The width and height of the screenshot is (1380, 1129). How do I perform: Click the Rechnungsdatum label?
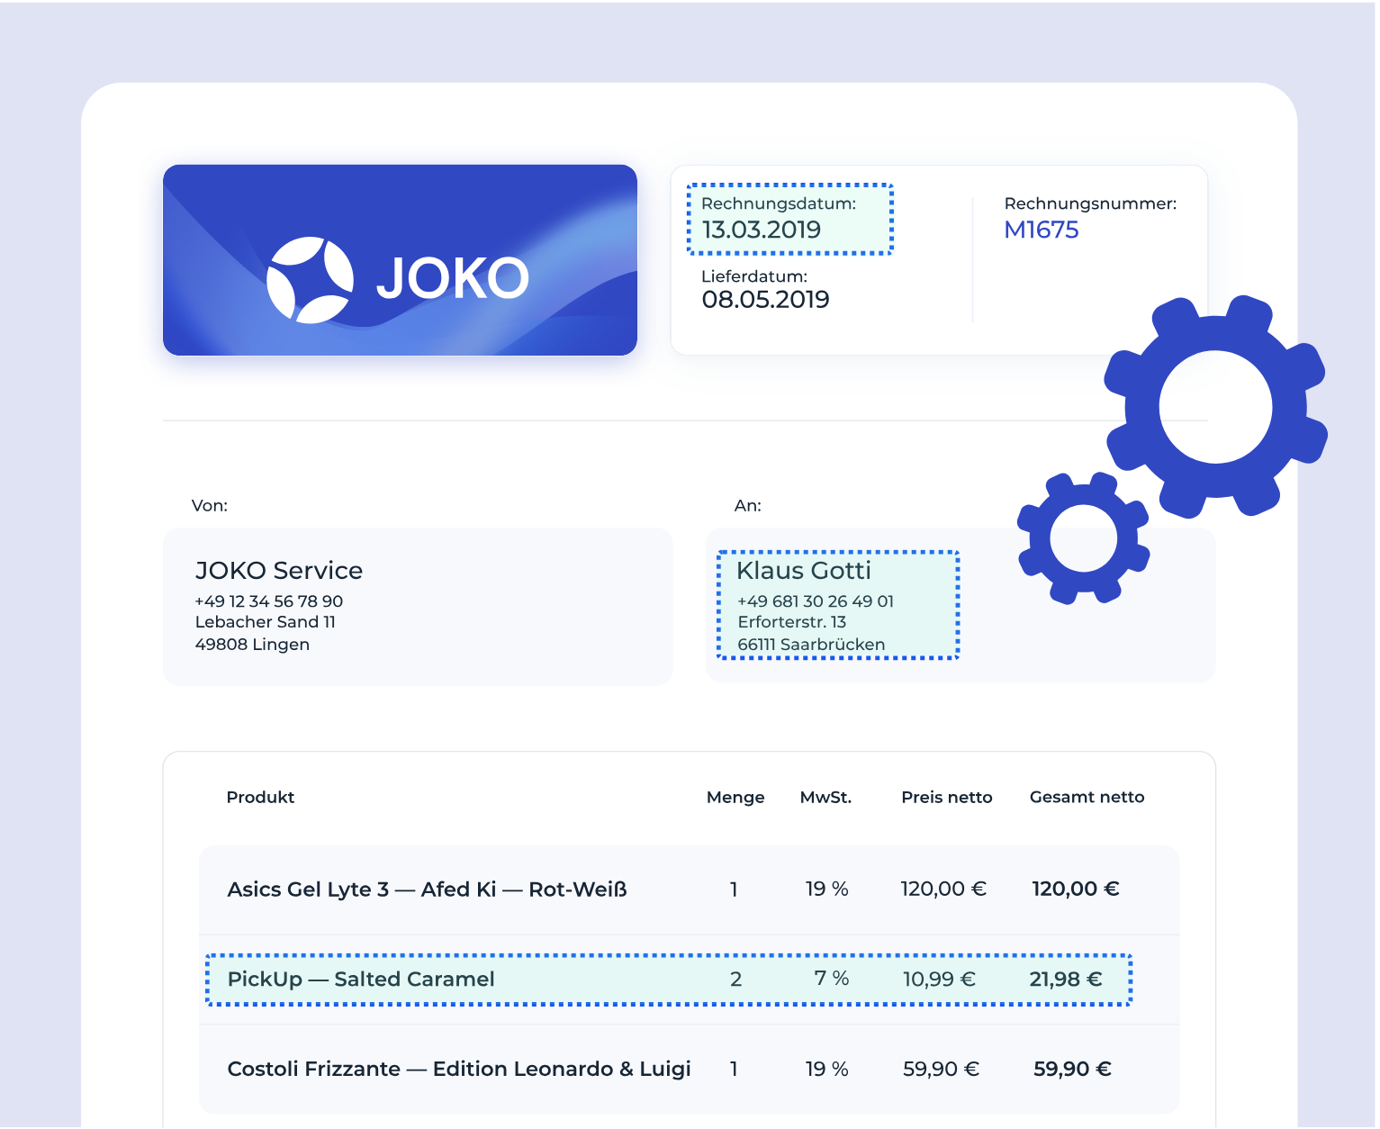coord(779,203)
